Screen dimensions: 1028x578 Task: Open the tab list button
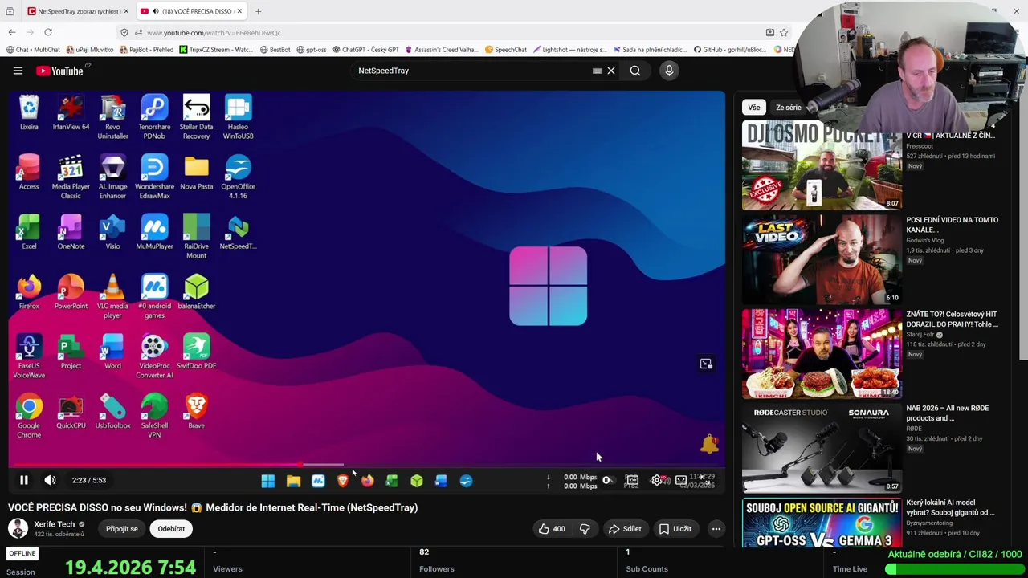[10, 11]
